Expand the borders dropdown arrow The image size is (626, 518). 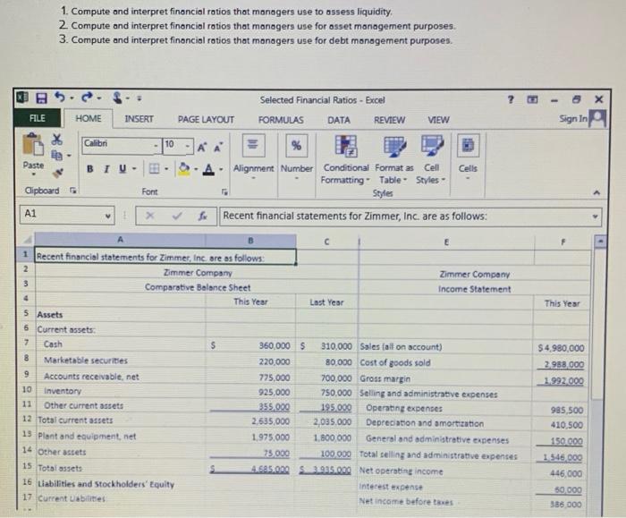(166, 169)
